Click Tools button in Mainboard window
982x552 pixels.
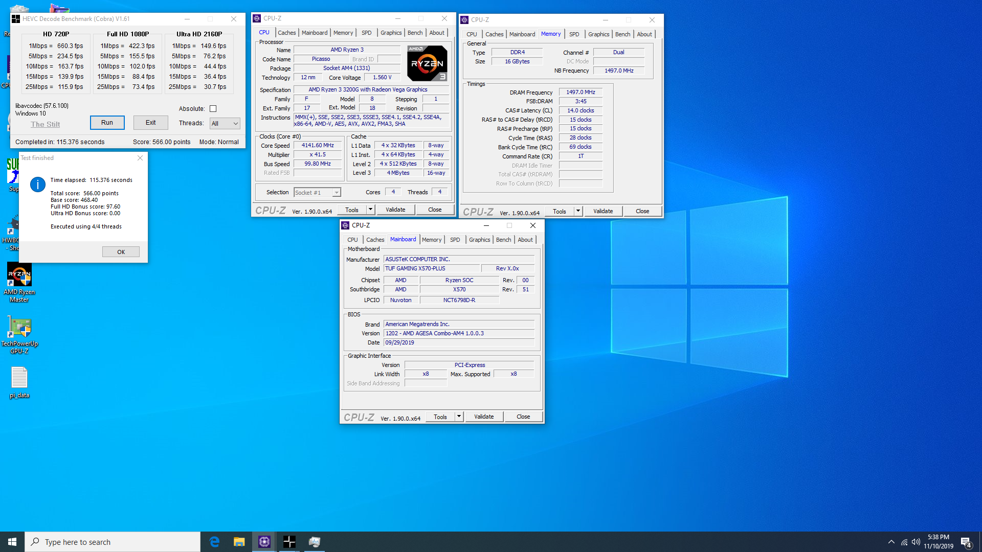pos(440,417)
